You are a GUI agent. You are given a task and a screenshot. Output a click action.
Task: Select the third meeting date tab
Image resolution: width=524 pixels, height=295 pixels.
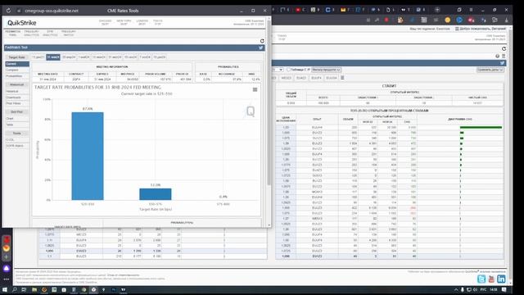coord(69,57)
